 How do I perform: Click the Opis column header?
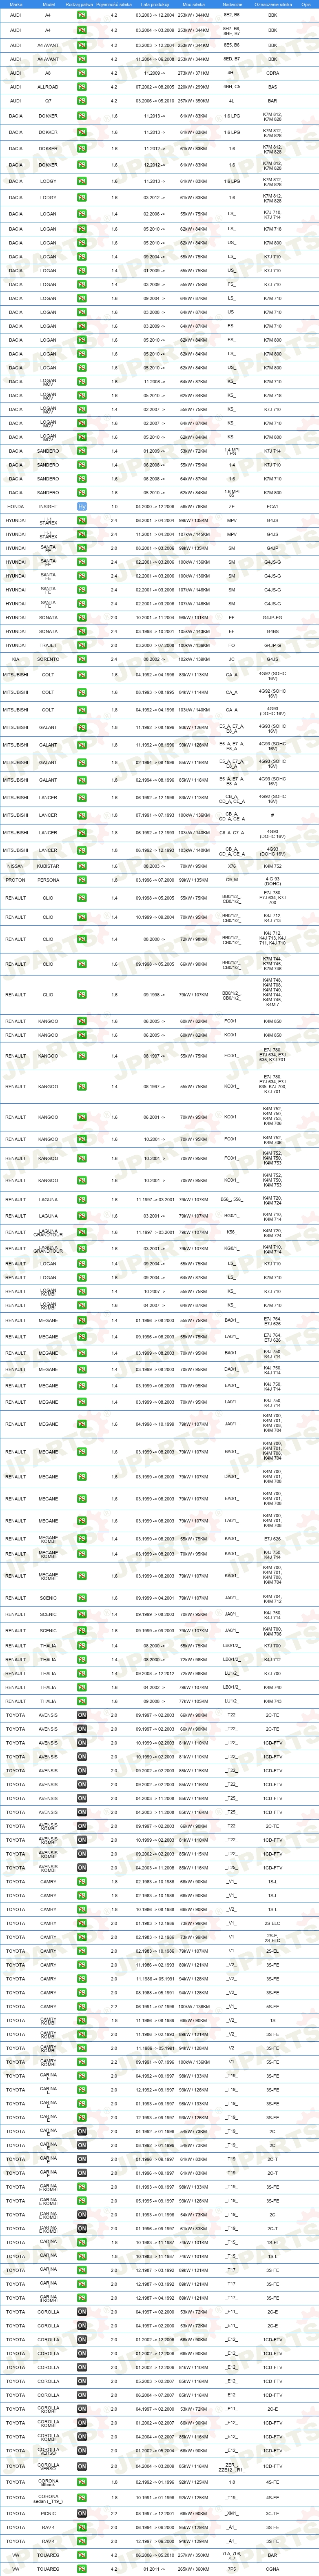pyautogui.click(x=306, y=4)
